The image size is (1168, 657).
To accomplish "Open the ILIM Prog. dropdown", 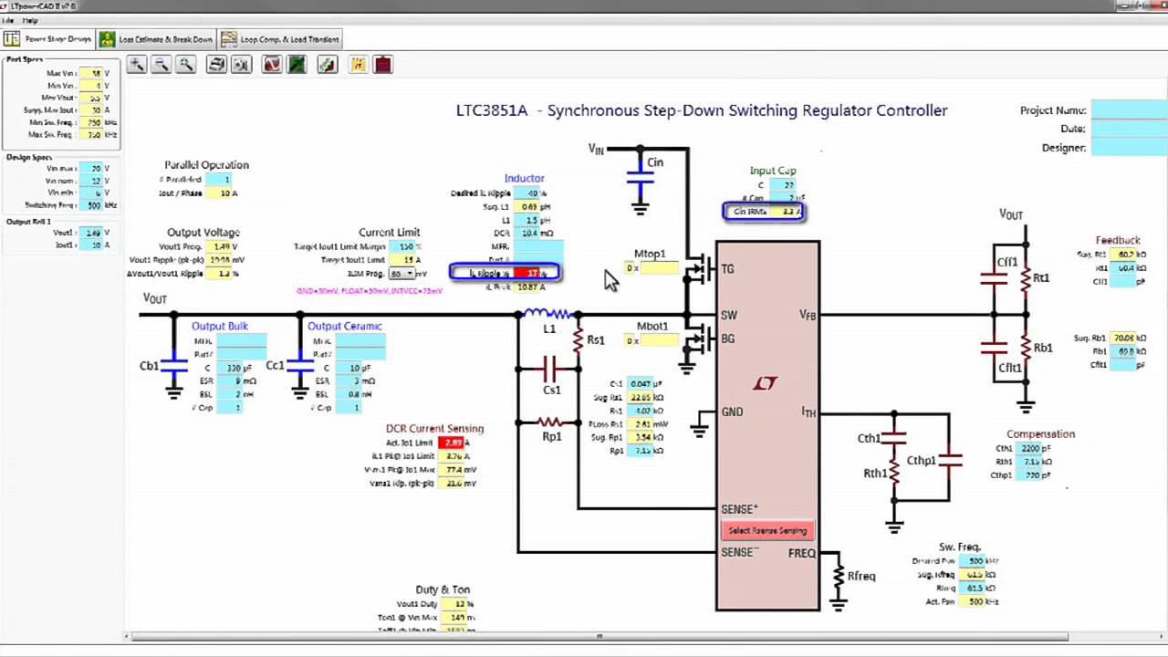I will pyautogui.click(x=402, y=274).
